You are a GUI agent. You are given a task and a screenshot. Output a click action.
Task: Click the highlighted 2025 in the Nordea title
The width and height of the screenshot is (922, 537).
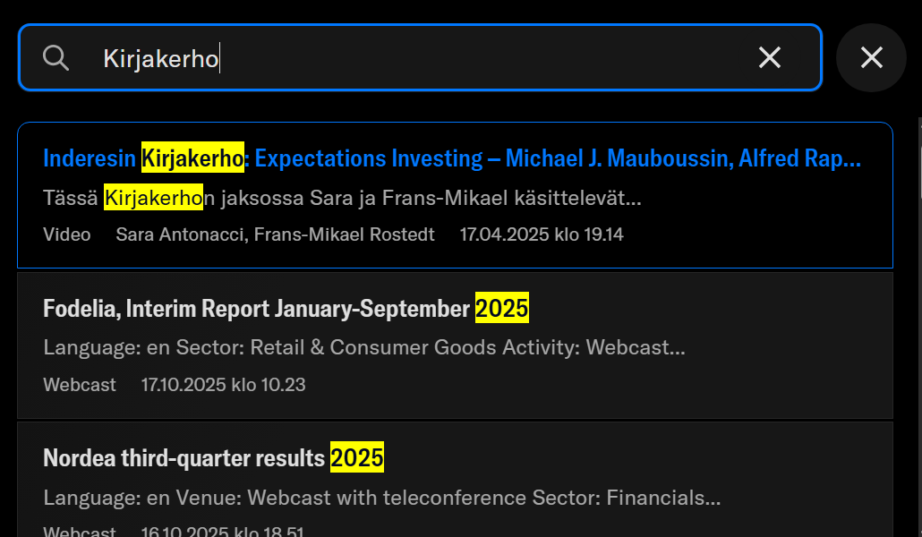click(x=357, y=458)
